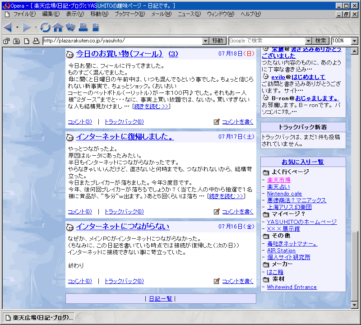Select the 楽天広場(日記・ブログ) page tab
Screen dimensions: 361x325
(x=38, y=318)
